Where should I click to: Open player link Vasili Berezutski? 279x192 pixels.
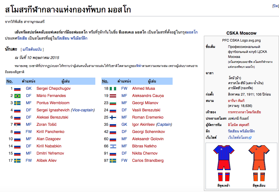point(146,110)
